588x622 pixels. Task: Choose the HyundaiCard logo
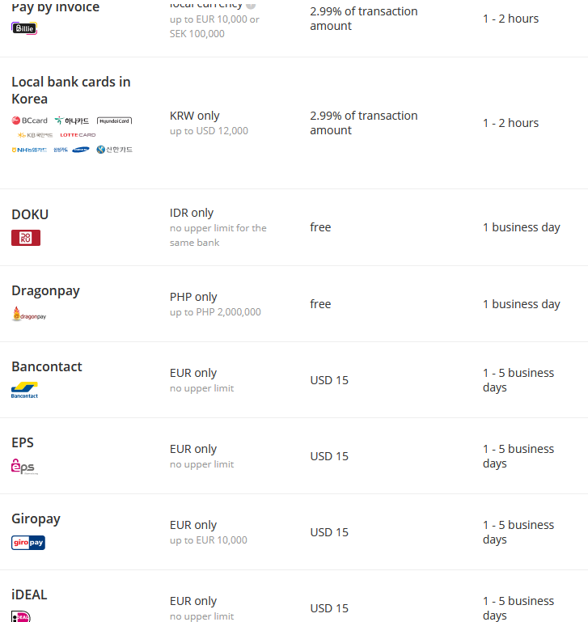click(x=114, y=121)
